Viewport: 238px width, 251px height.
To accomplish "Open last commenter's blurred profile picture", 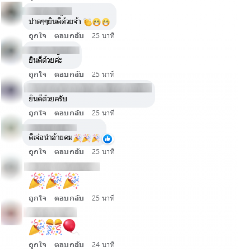I will [x=12, y=214].
